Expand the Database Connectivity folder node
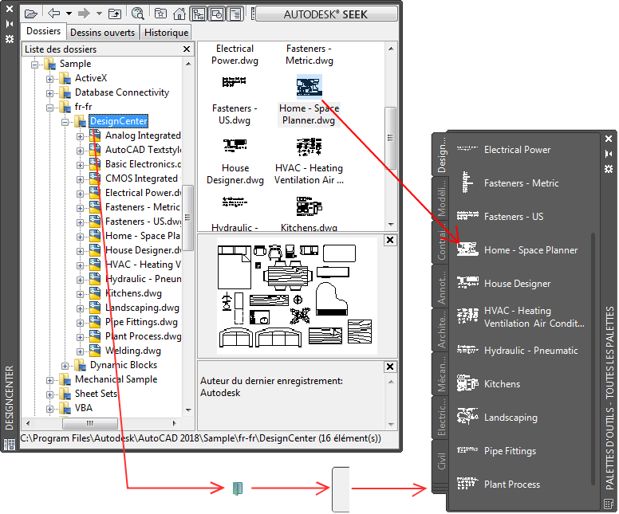Viewport: 619px width, 514px height. [x=49, y=93]
